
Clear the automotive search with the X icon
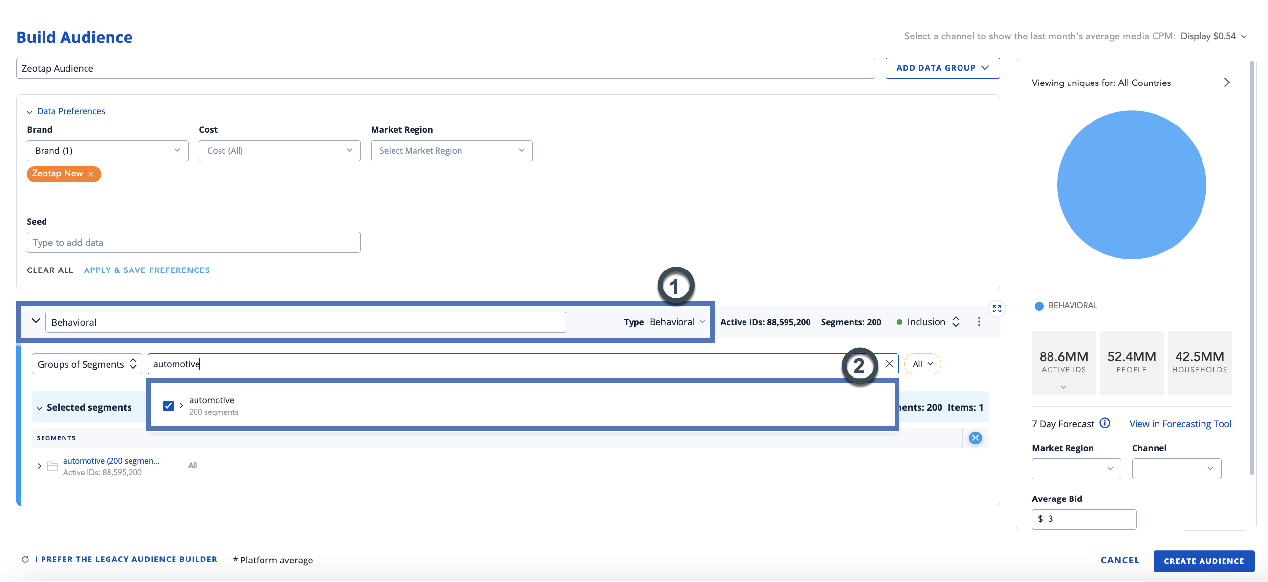click(x=889, y=364)
